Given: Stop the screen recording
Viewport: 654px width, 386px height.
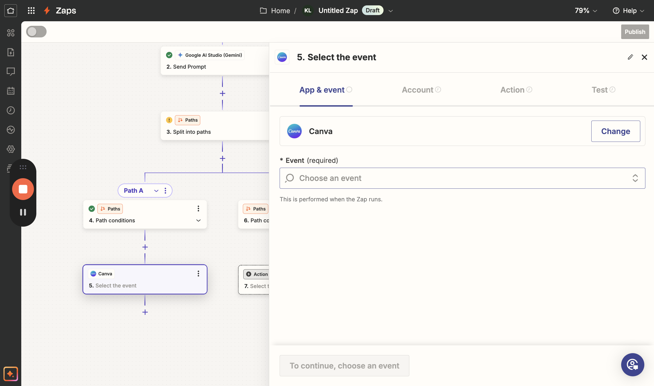Looking at the screenshot, I should click(23, 189).
